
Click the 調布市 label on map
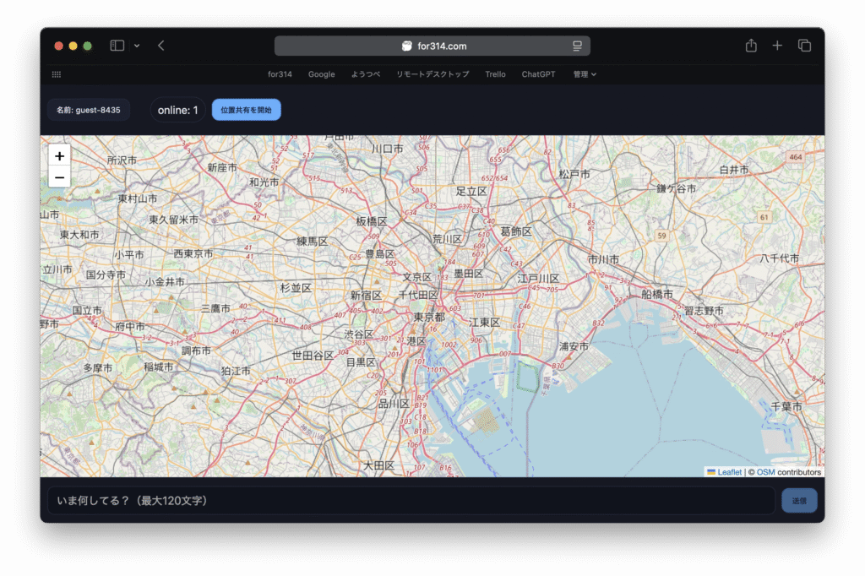[196, 350]
